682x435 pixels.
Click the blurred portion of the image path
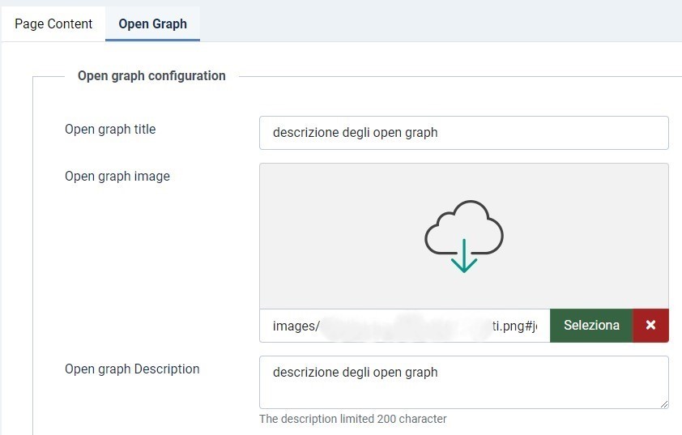coord(405,326)
